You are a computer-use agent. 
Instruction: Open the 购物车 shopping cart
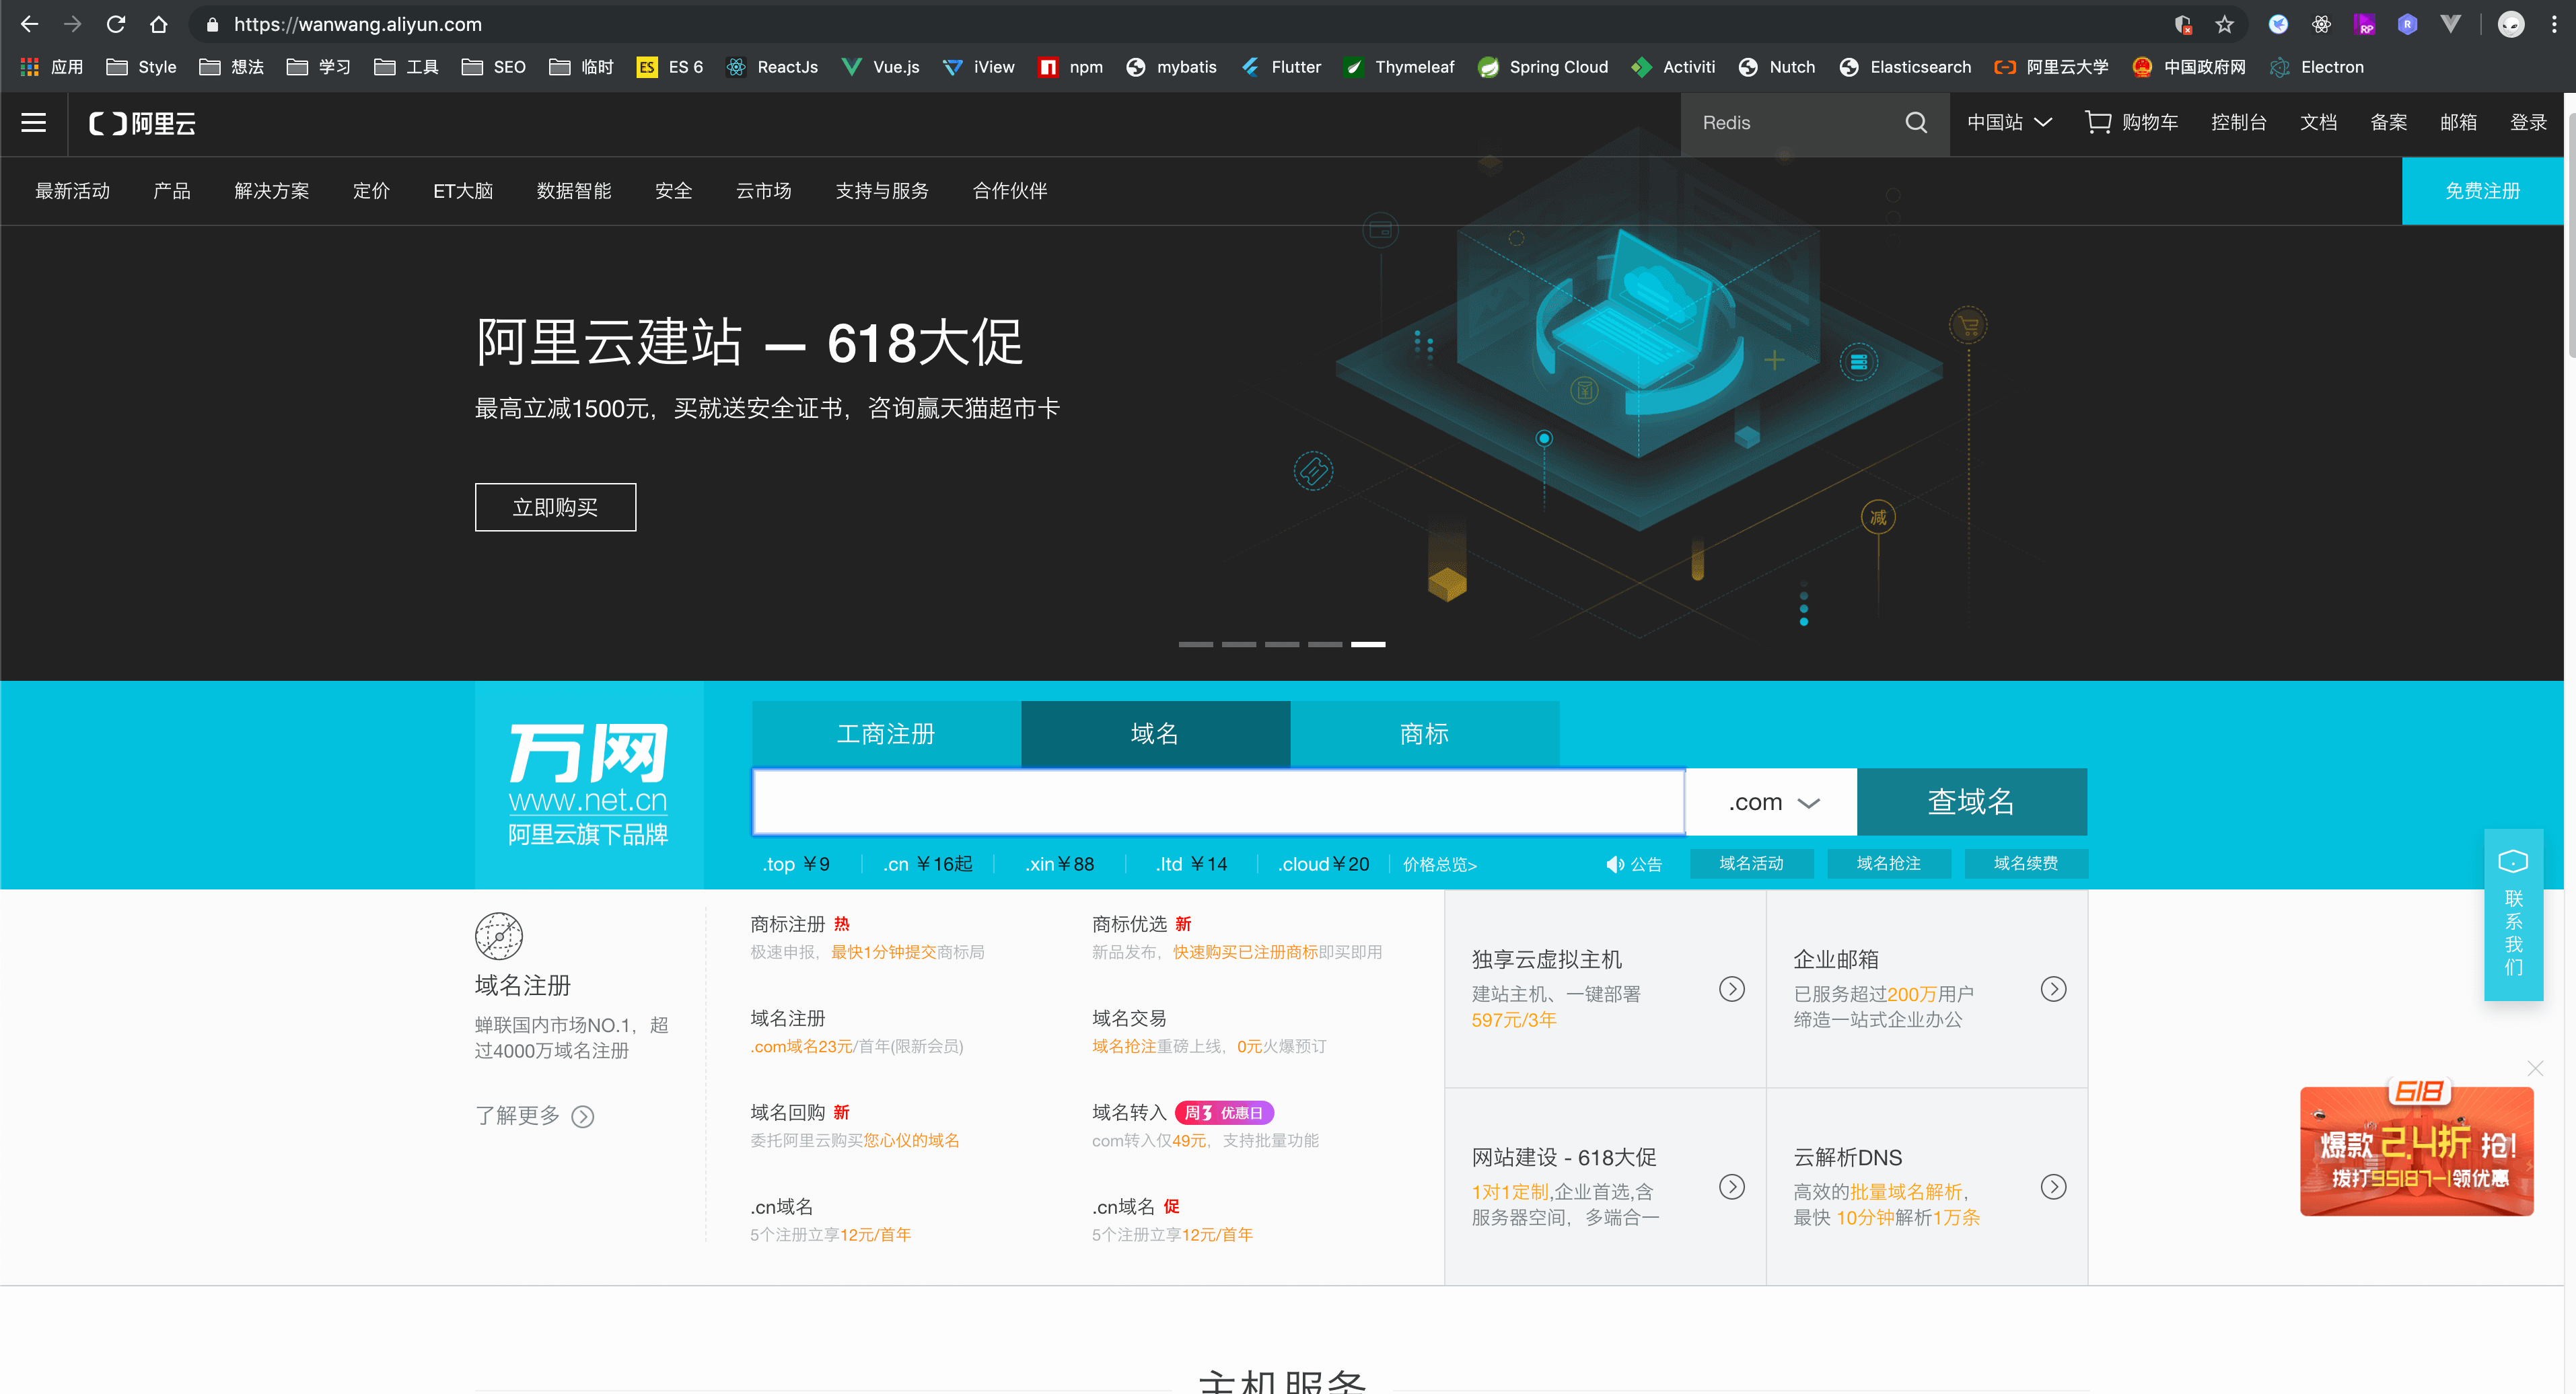pyautogui.click(x=2132, y=122)
